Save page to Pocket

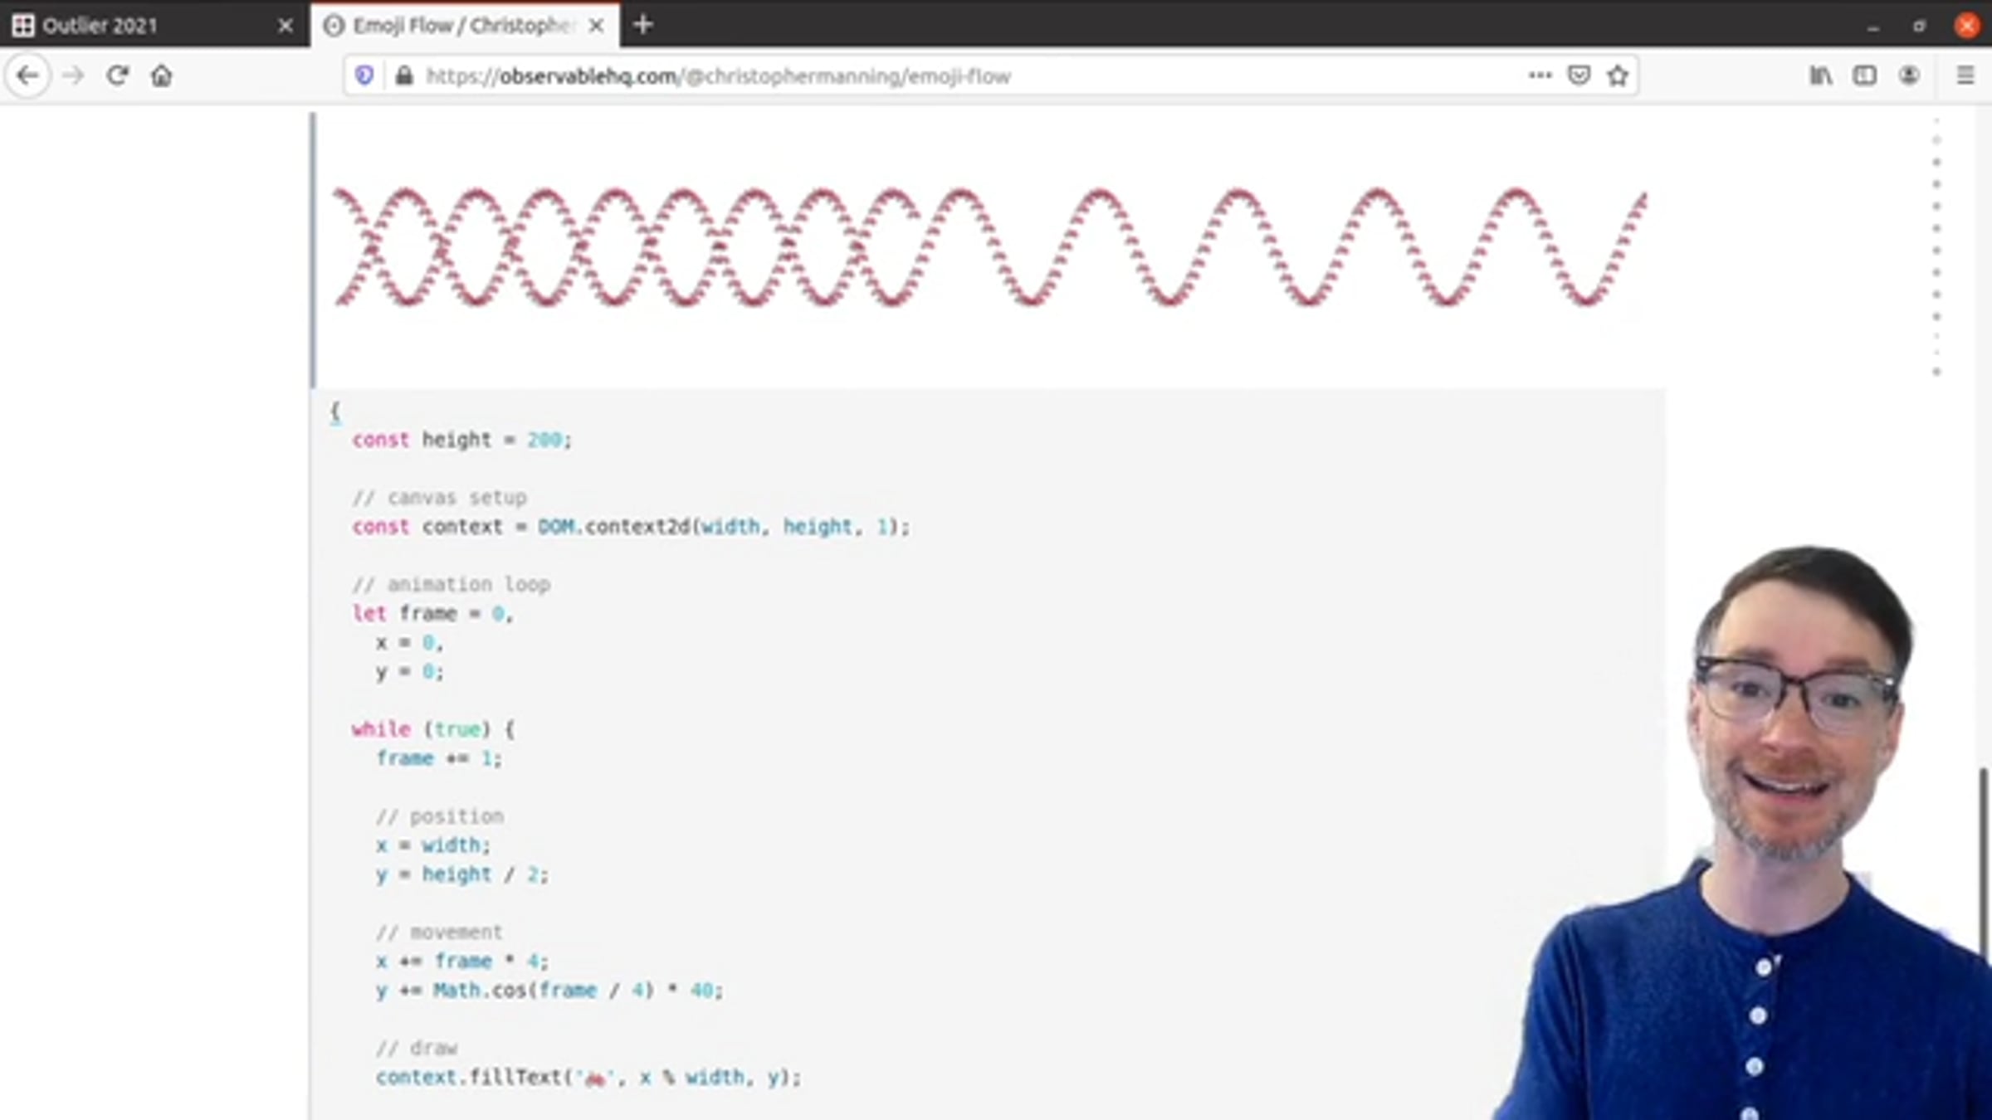click(x=1579, y=75)
